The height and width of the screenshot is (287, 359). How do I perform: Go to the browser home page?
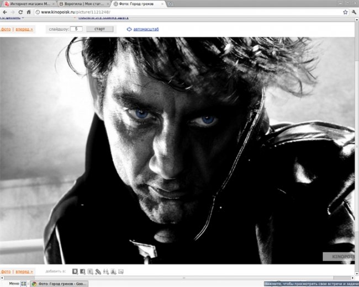[29, 12]
